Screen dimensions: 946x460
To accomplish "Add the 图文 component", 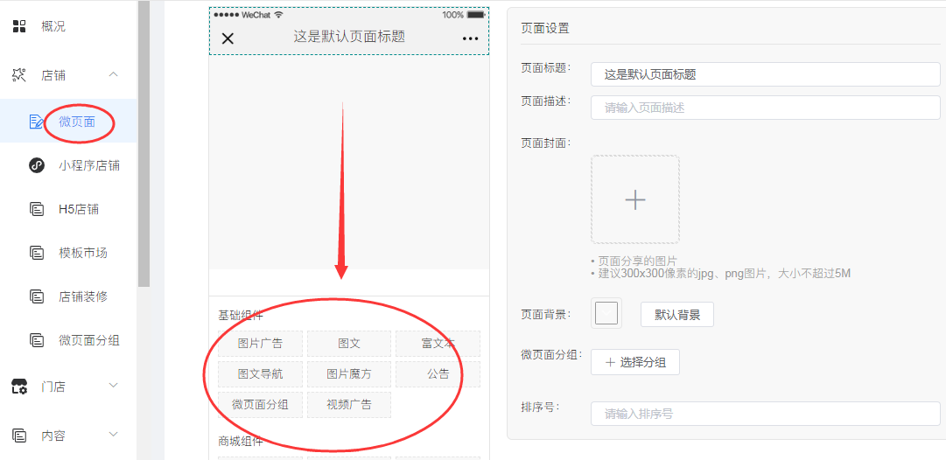I will pyautogui.click(x=348, y=344).
